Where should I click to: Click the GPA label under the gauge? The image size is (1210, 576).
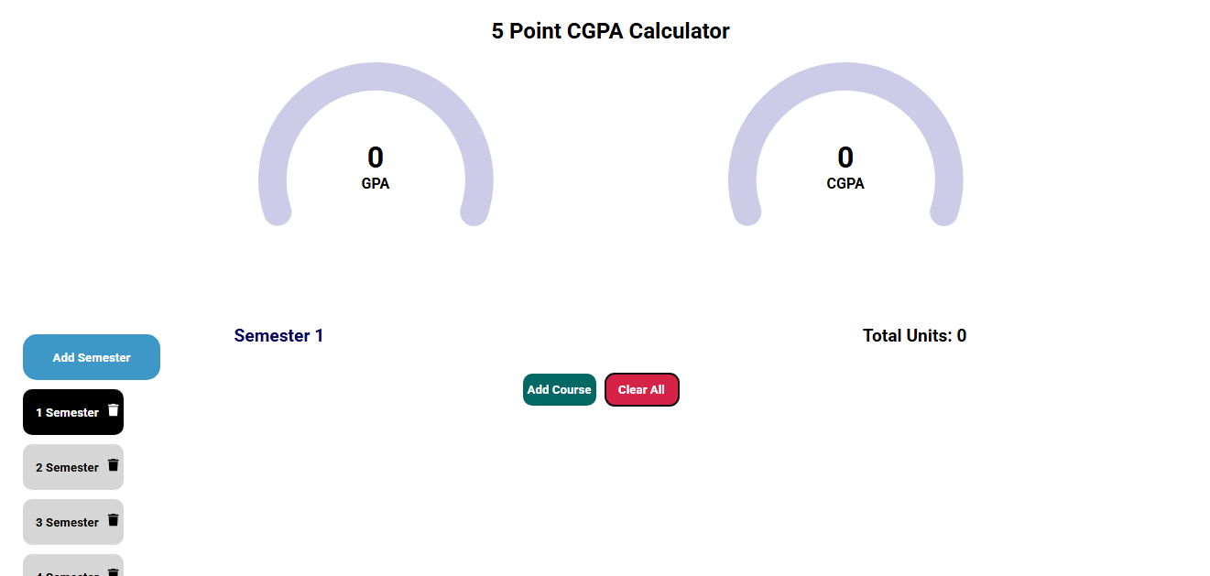pos(376,183)
